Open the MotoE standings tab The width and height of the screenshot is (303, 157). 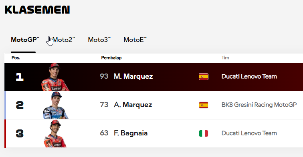[135, 40]
